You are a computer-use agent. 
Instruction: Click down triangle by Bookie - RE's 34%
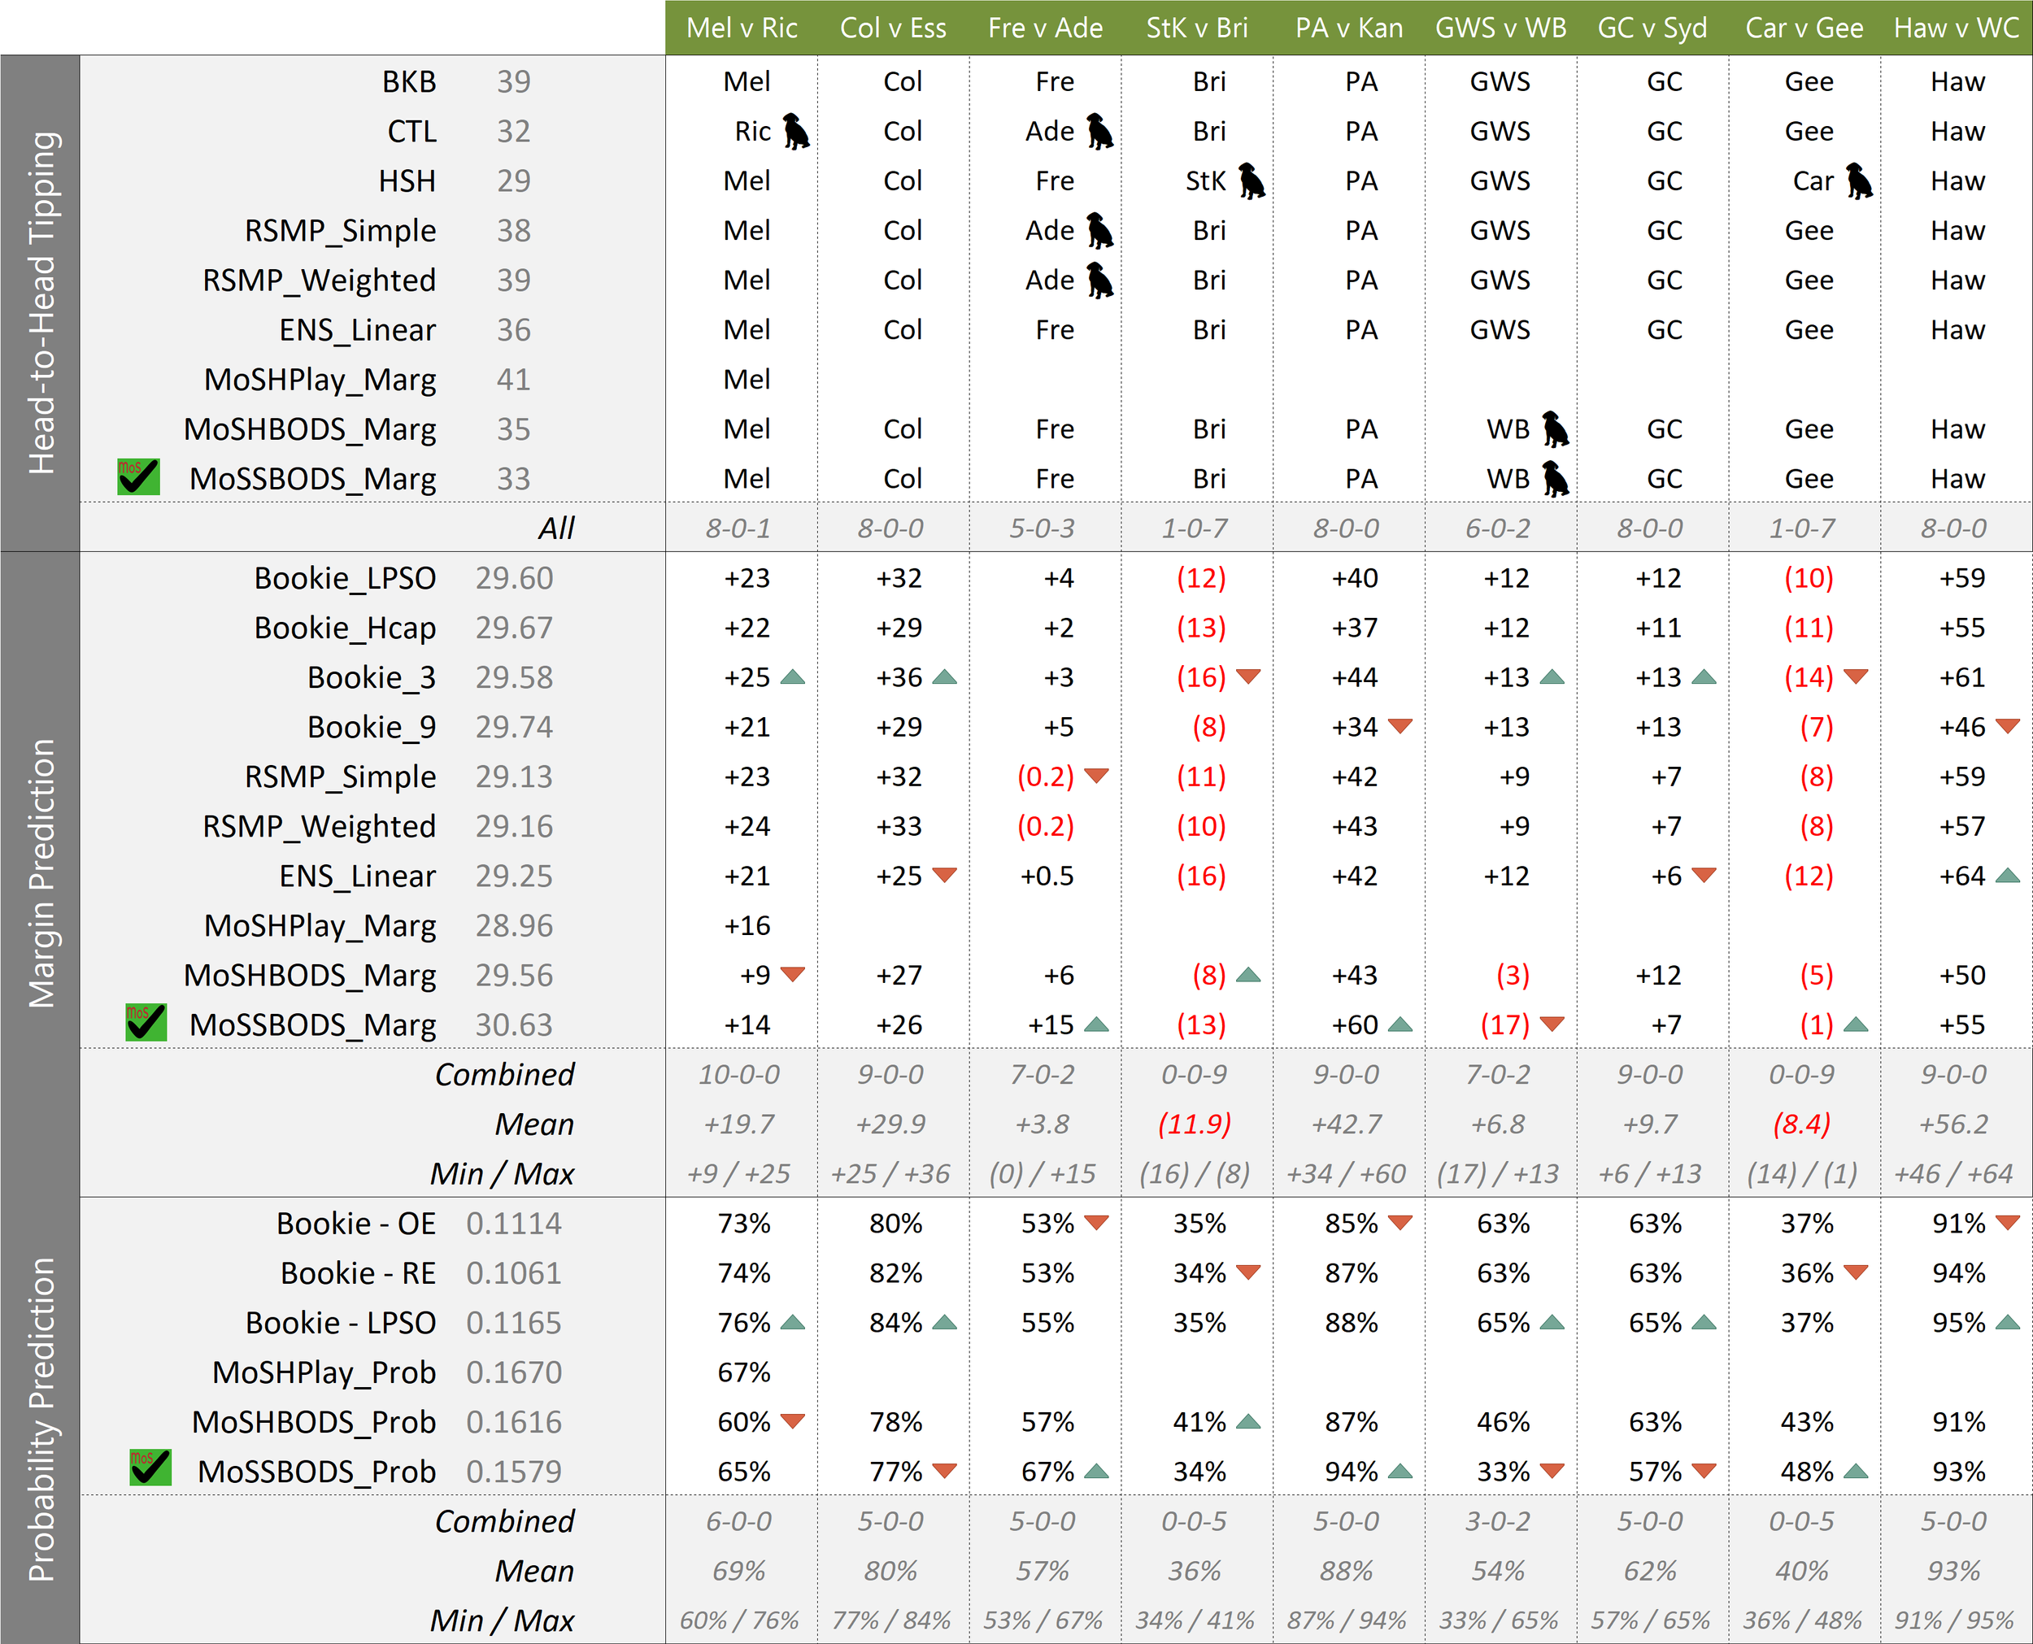tap(1249, 1272)
